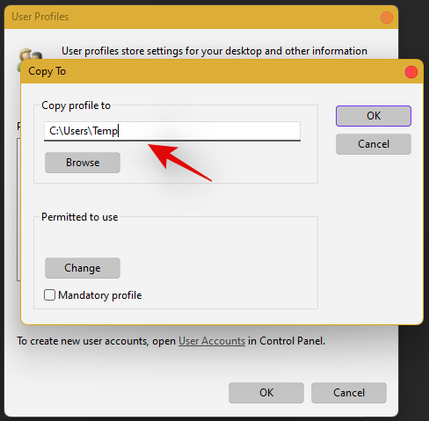The height and width of the screenshot is (421, 429).
Task: Click the Browse button
Action: point(83,163)
